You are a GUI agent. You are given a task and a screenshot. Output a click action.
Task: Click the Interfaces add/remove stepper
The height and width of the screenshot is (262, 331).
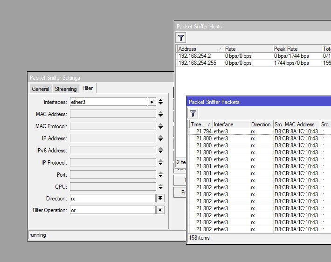click(161, 102)
